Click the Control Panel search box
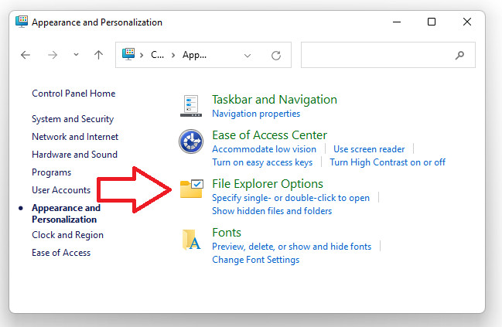The width and height of the screenshot is (502, 327). (388, 55)
